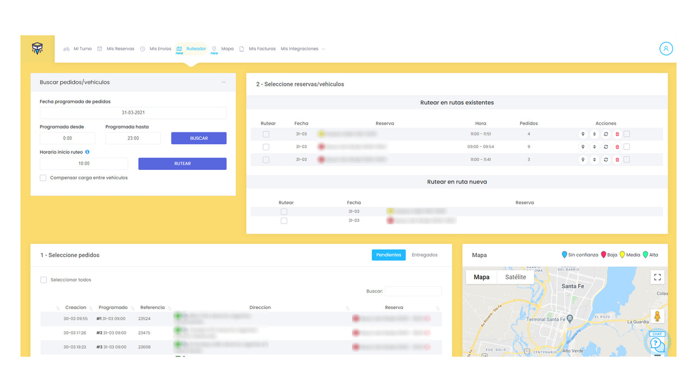The width and height of the screenshot is (697, 392).
Task: Open Mis Envios section
Action: (x=155, y=49)
